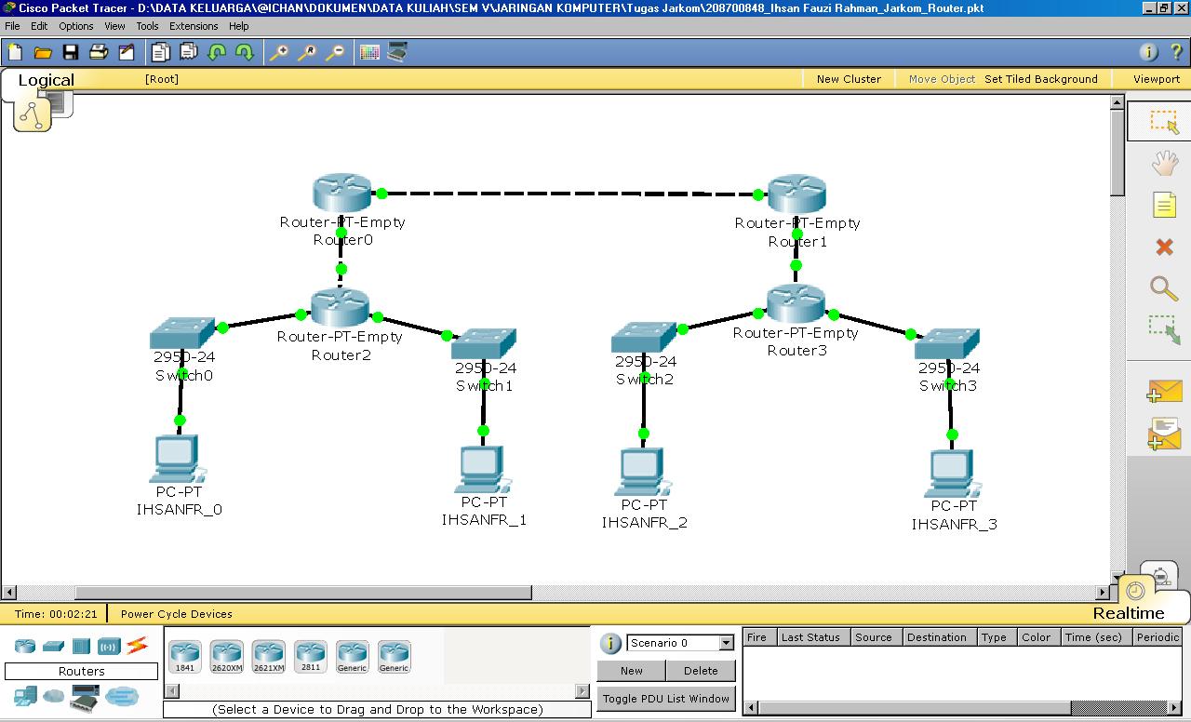Click the Viewport button
Screen dimensions: 1191x722
coord(1157,79)
